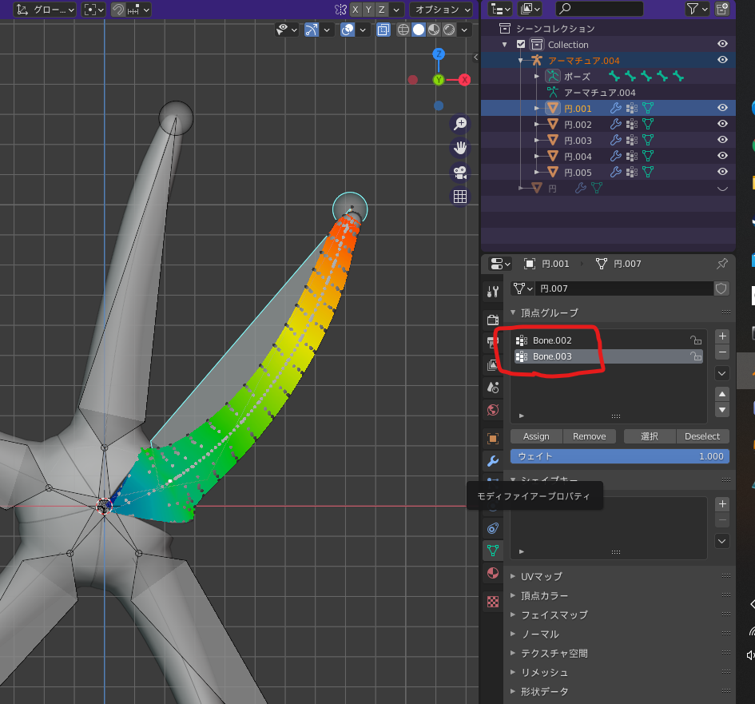Viewport: 755px width, 704px height.
Task: Click the viewport zoom magnifier icon
Action: pos(460,124)
